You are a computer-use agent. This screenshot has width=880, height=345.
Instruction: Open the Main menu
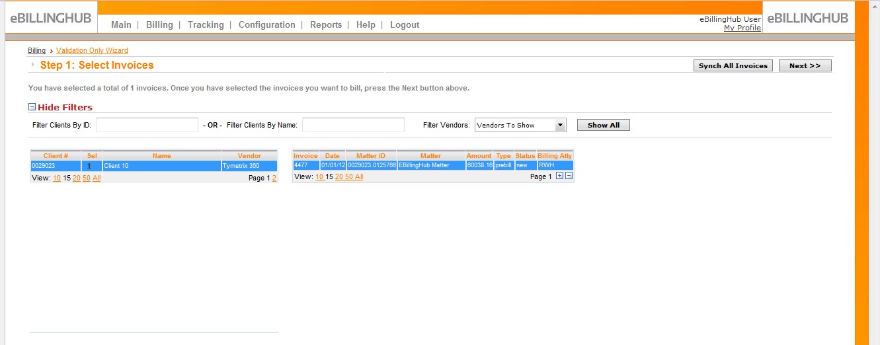121,24
